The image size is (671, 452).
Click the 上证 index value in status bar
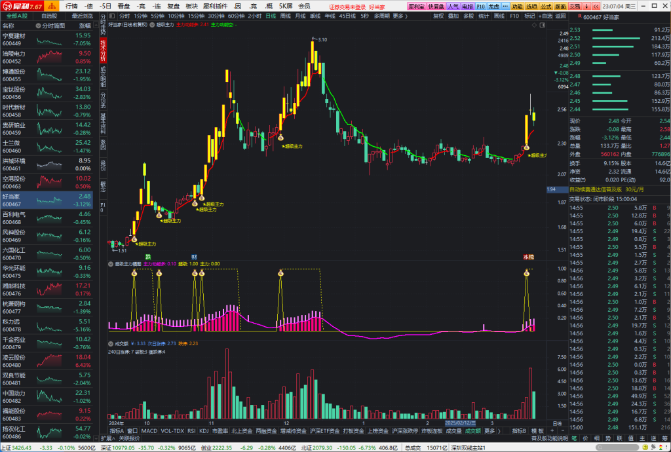coord(22,447)
